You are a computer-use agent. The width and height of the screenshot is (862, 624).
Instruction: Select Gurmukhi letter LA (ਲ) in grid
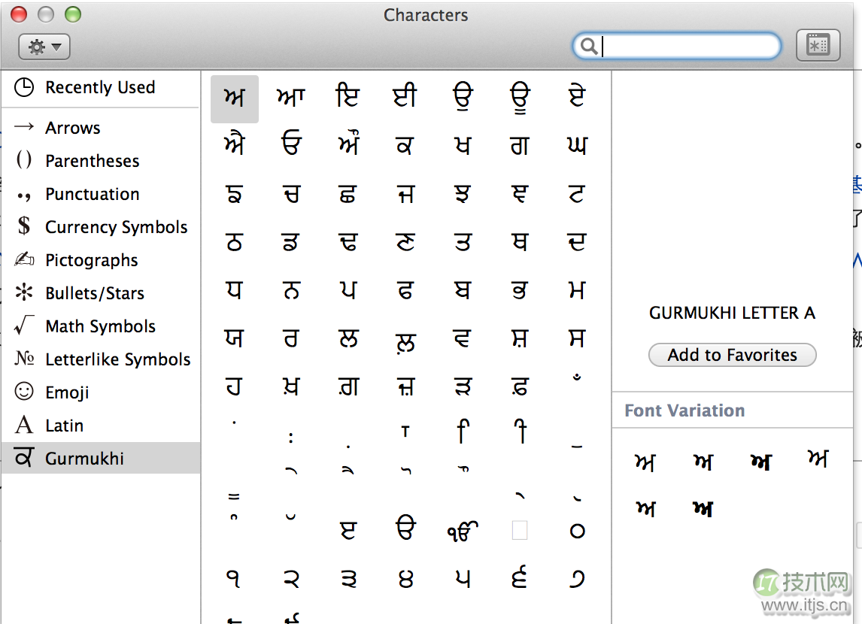pyautogui.click(x=348, y=339)
